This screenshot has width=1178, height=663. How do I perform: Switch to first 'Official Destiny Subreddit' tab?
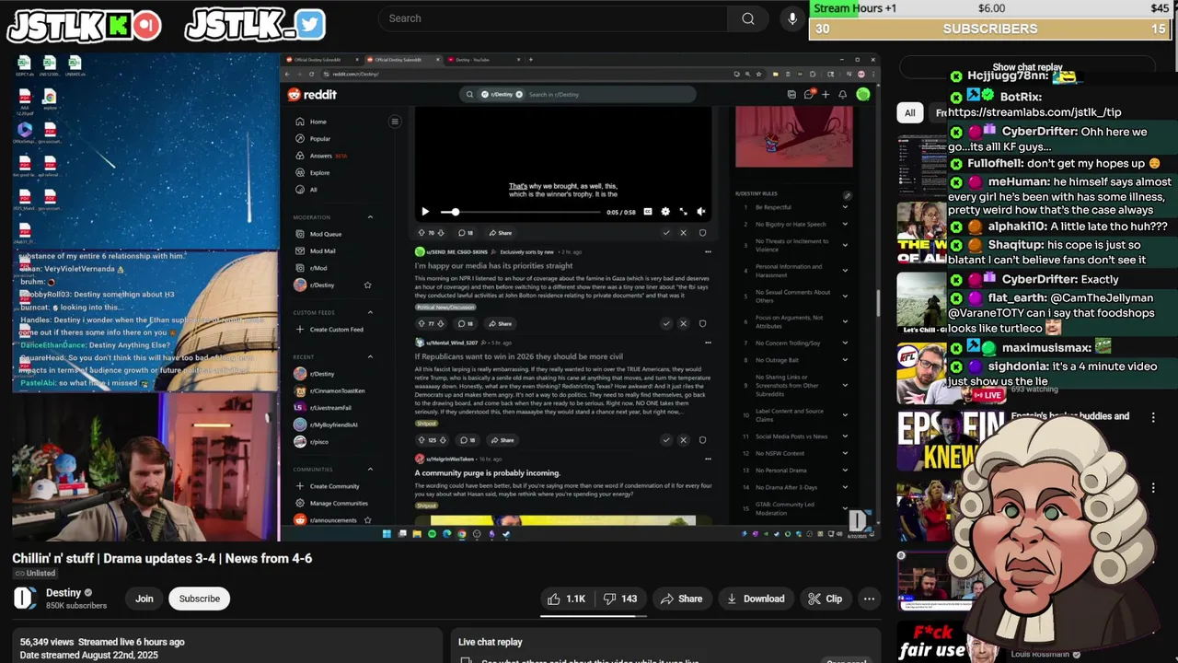(x=321, y=60)
